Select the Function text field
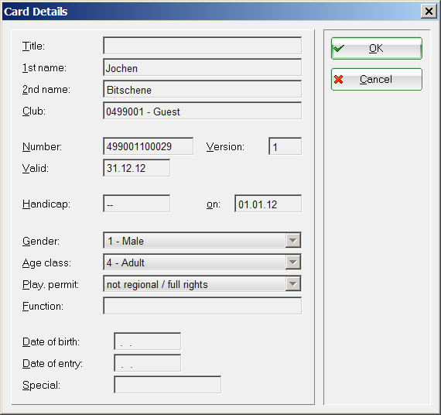This screenshot has height=415, width=441. (x=202, y=306)
